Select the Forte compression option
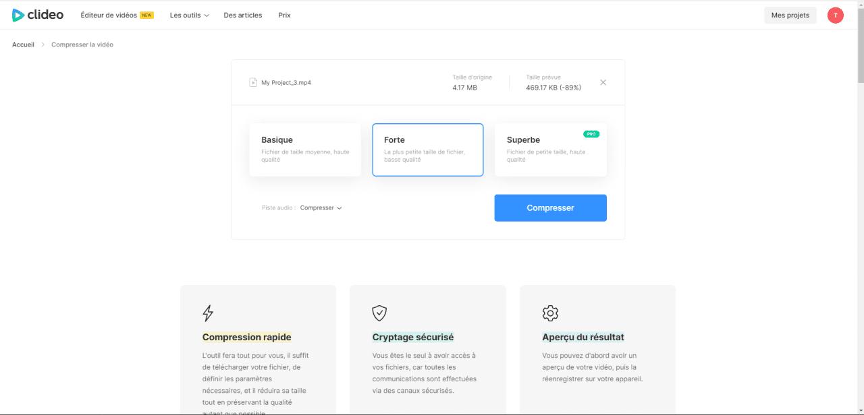The image size is (864, 415). 428,150
